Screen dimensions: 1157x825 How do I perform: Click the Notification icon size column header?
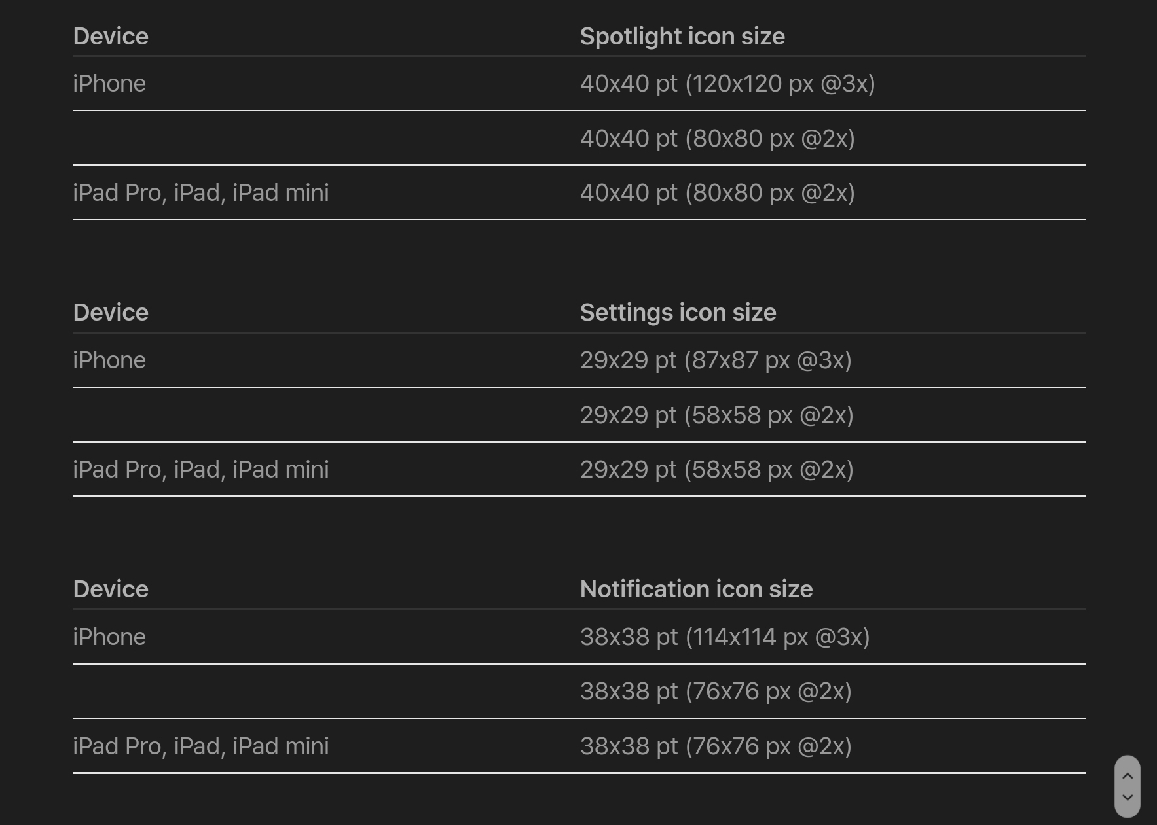[696, 589]
